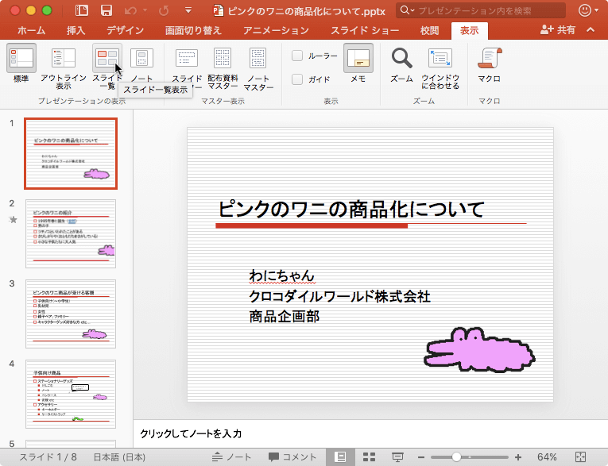Open the Transitions (画面切り替え) tab

[x=193, y=30]
